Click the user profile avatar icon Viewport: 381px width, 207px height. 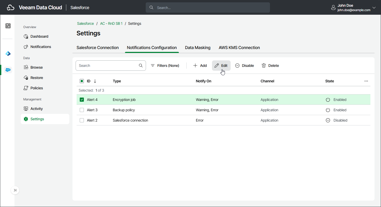[333, 8]
